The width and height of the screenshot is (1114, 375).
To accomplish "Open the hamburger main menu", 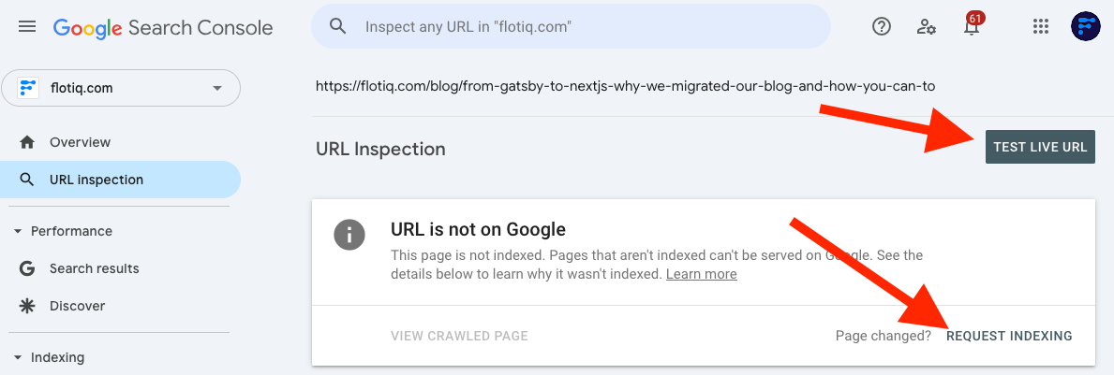I will coord(27,27).
